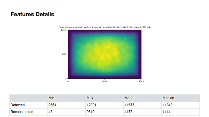Click the Reconstructed median value 4114
Viewport: 209px width, 117px height.
166,112
